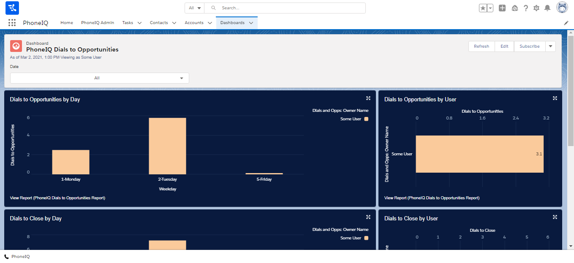Open the App Launcher grid icon
This screenshot has width=574, height=263.
12,23
